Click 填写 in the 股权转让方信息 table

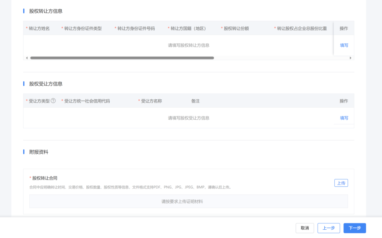(344, 45)
